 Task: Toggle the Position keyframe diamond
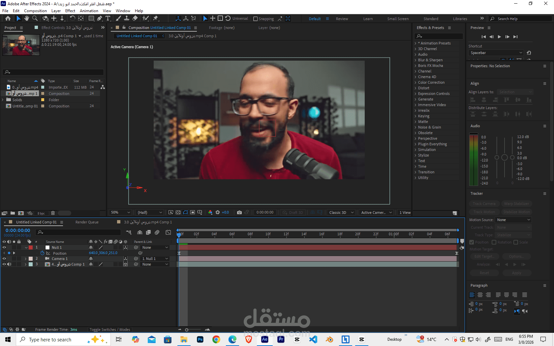coord(9,253)
